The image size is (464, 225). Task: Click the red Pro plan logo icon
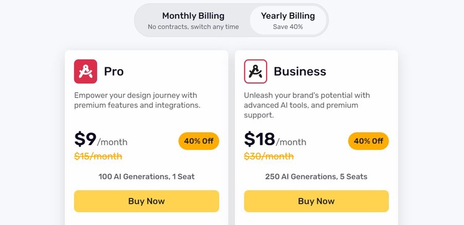point(85,71)
